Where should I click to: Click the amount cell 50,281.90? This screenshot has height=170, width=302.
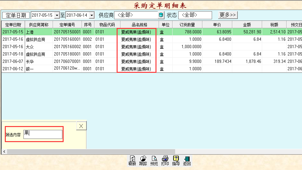(247, 32)
